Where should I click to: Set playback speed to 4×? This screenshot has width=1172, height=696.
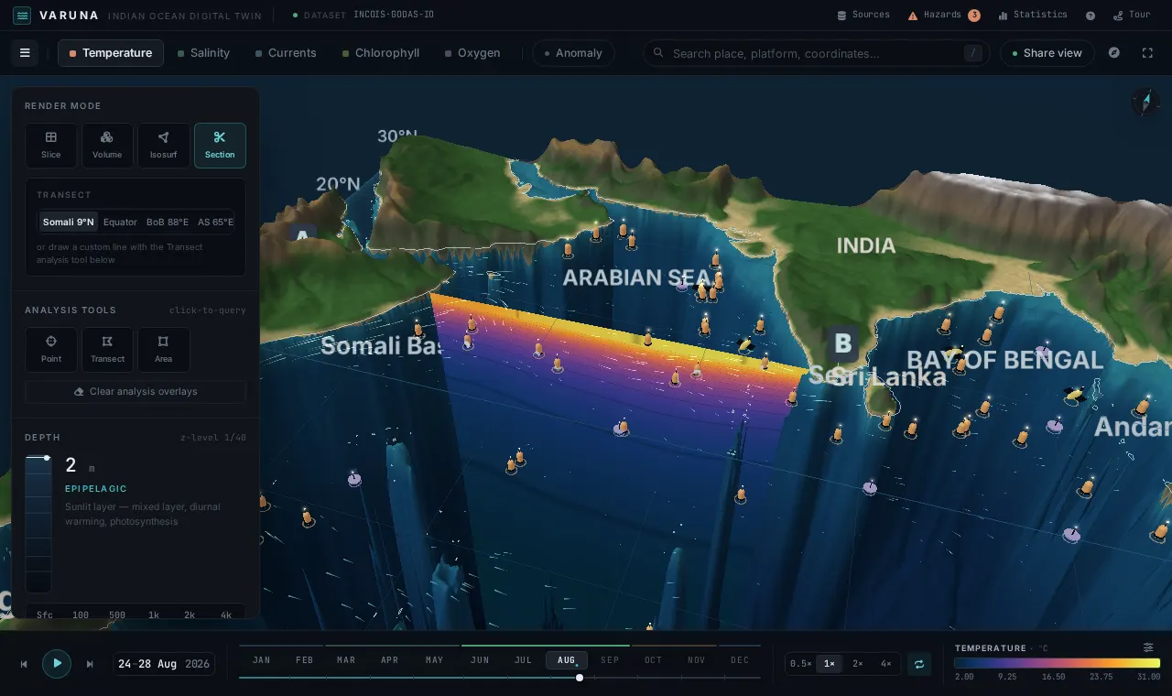tap(886, 664)
